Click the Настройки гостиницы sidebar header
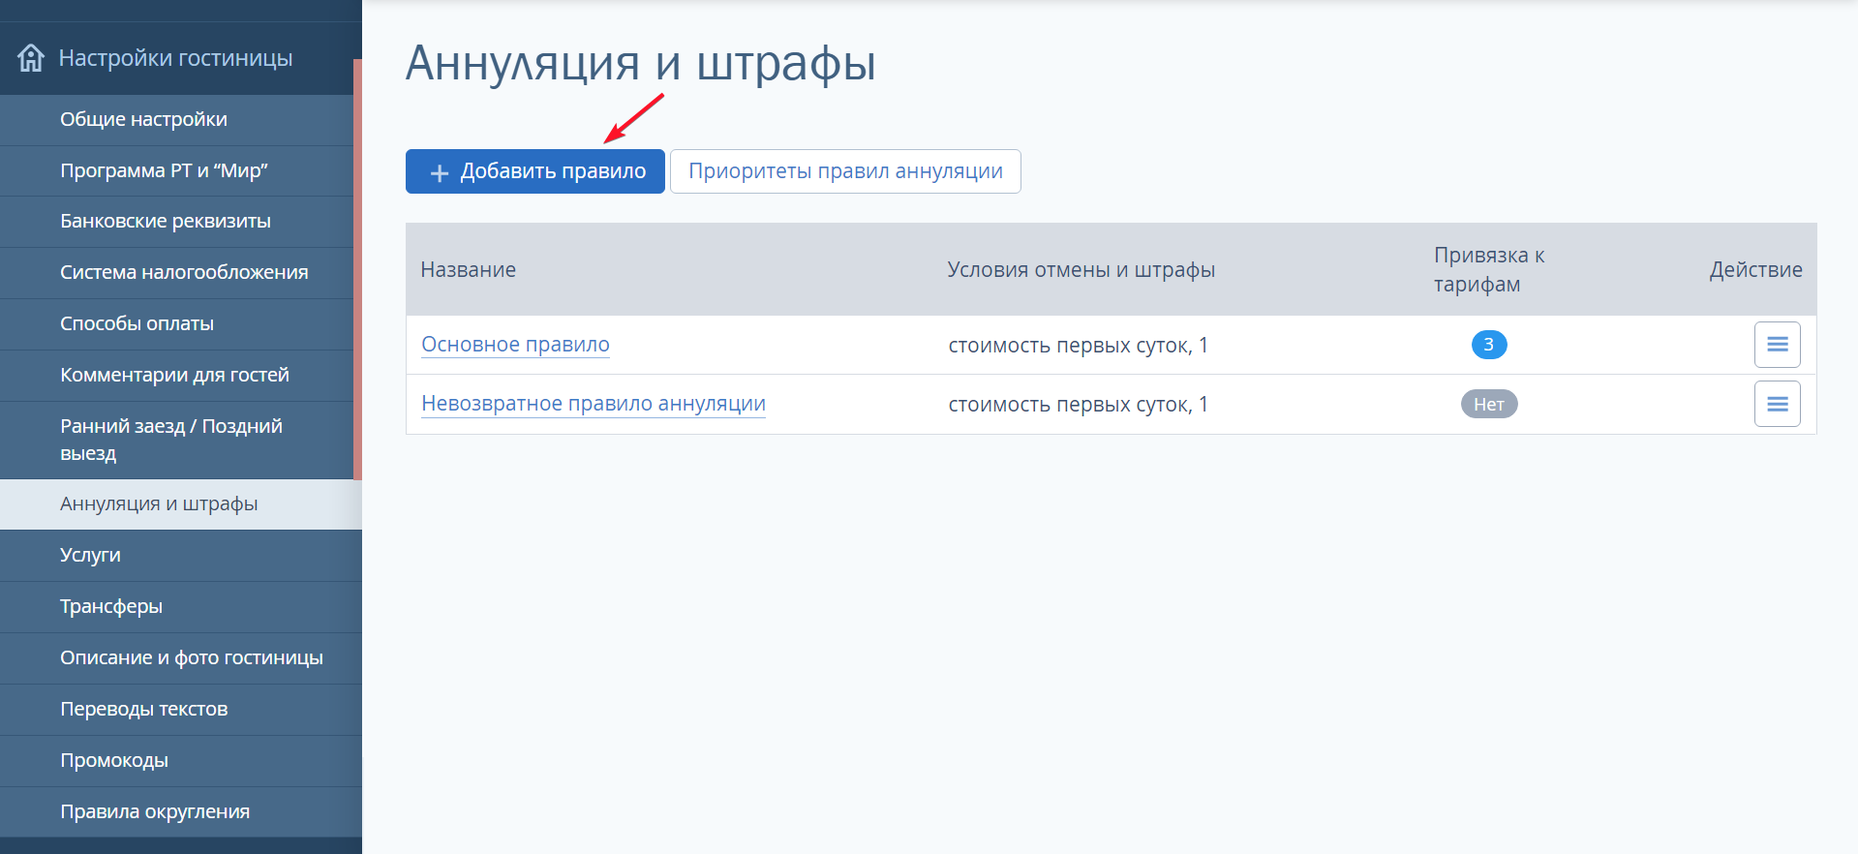This screenshot has height=854, width=1858. click(181, 58)
